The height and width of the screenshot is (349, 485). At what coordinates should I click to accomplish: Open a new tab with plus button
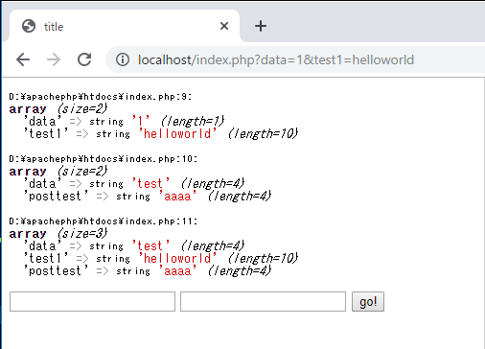point(261,26)
